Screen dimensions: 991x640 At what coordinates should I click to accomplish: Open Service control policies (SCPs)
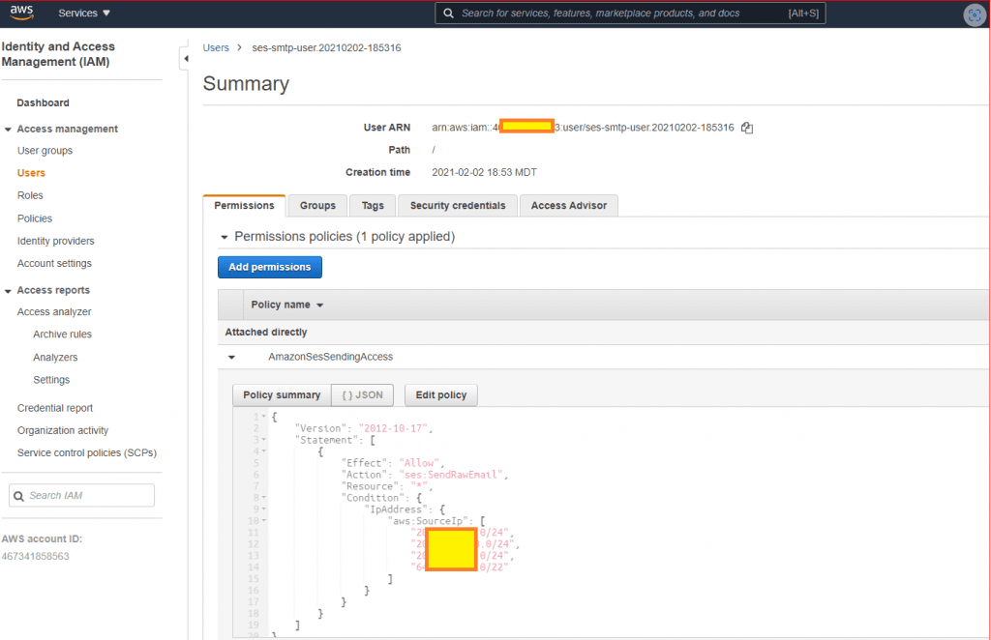coord(86,453)
